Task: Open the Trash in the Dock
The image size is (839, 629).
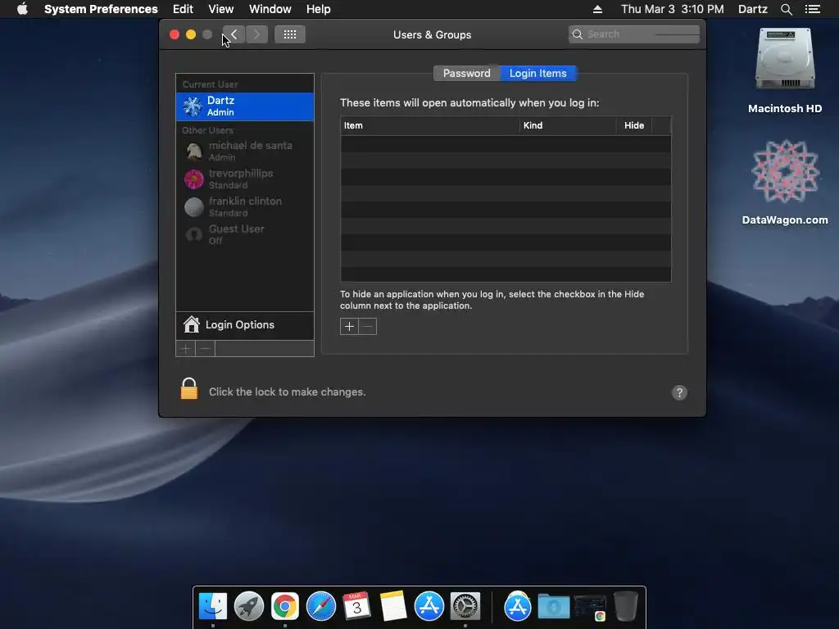Action: [625, 607]
